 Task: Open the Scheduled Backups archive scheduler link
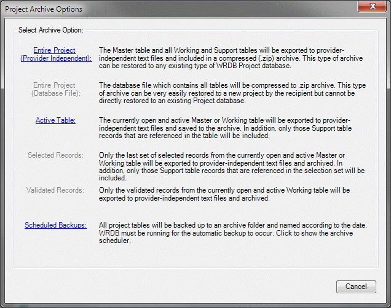coord(55,225)
